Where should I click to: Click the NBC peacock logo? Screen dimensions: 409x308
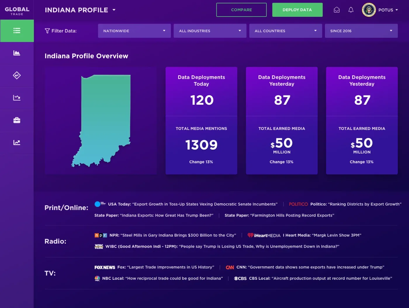pyautogui.click(x=97, y=279)
